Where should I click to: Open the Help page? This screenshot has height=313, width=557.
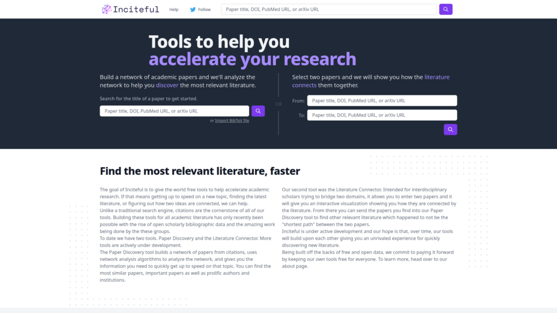tap(174, 9)
